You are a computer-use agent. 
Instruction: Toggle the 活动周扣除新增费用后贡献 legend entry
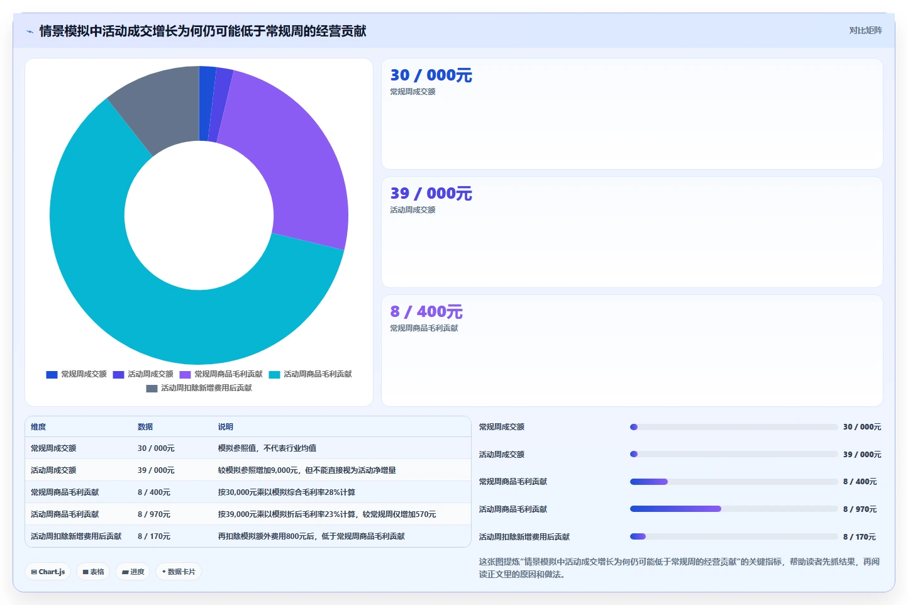coord(199,388)
